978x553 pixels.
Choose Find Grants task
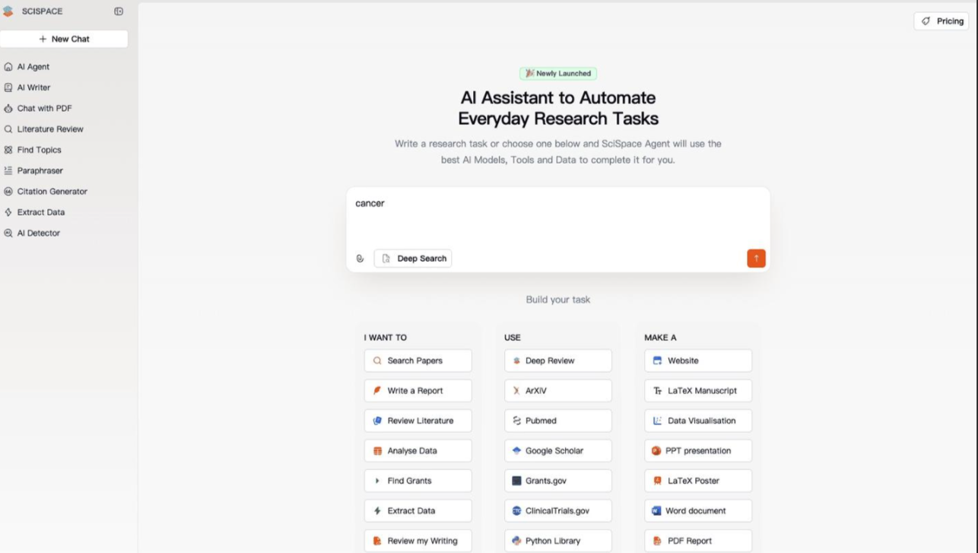[x=418, y=481]
